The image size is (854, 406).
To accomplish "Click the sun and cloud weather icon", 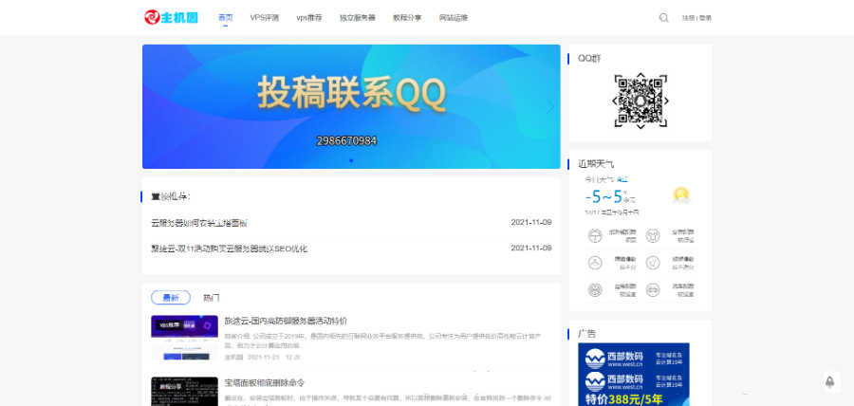I will (679, 195).
